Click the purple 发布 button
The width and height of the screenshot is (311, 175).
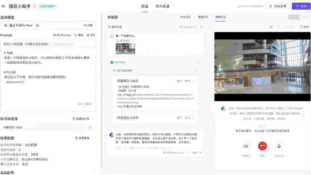pyautogui.click(x=301, y=6)
